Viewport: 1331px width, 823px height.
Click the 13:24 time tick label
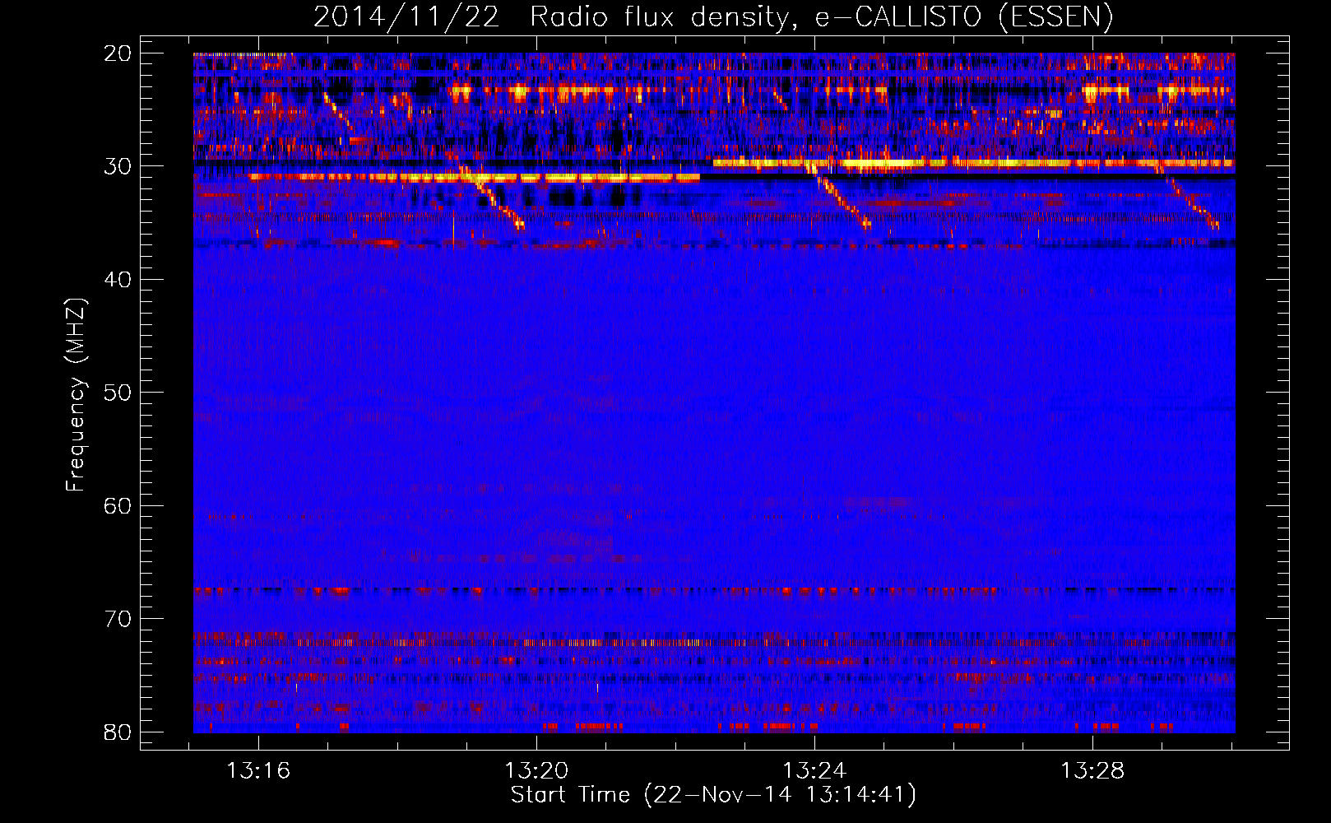pyautogui.click(x=814, y=771)
